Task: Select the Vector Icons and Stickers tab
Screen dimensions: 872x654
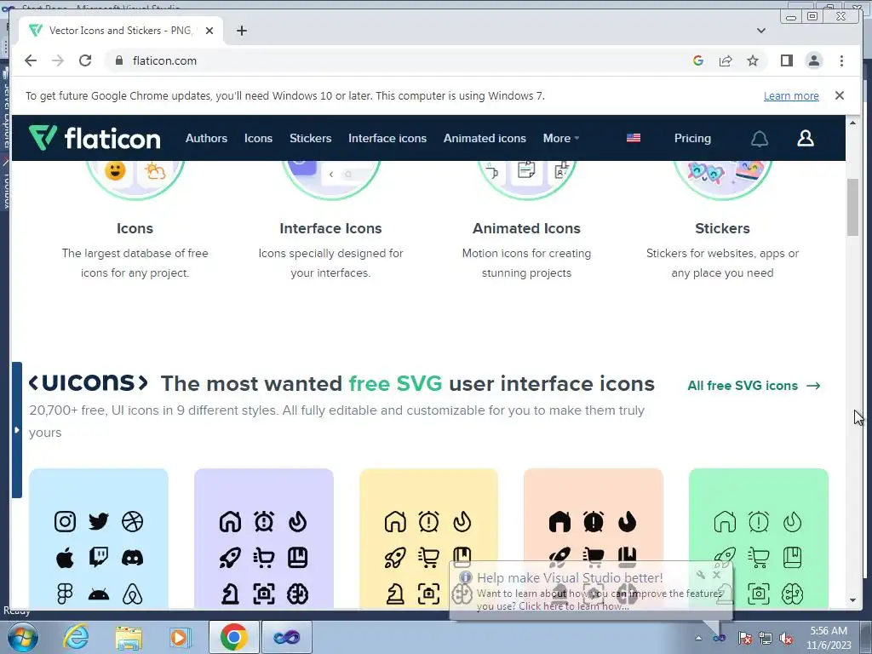Action: point(121,31)
